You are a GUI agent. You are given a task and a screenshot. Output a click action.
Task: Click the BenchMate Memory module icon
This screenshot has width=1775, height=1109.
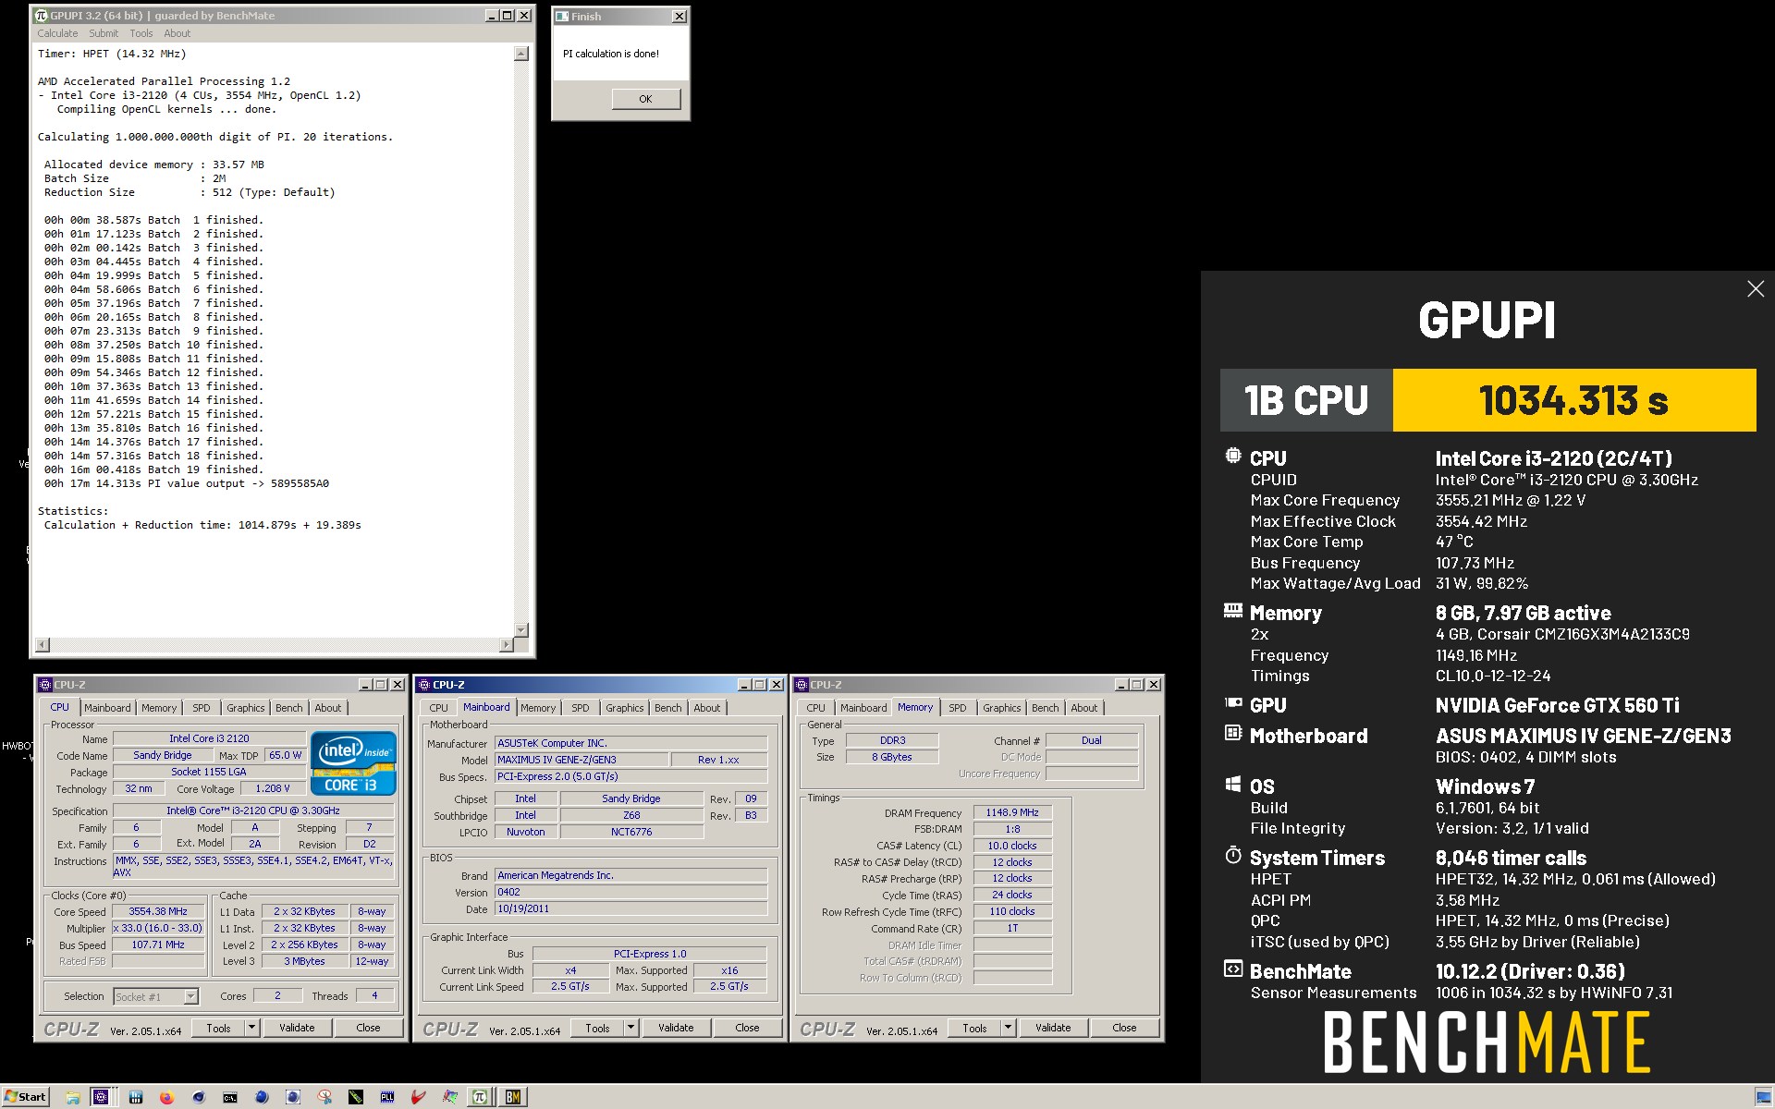tap(1233, 610)
